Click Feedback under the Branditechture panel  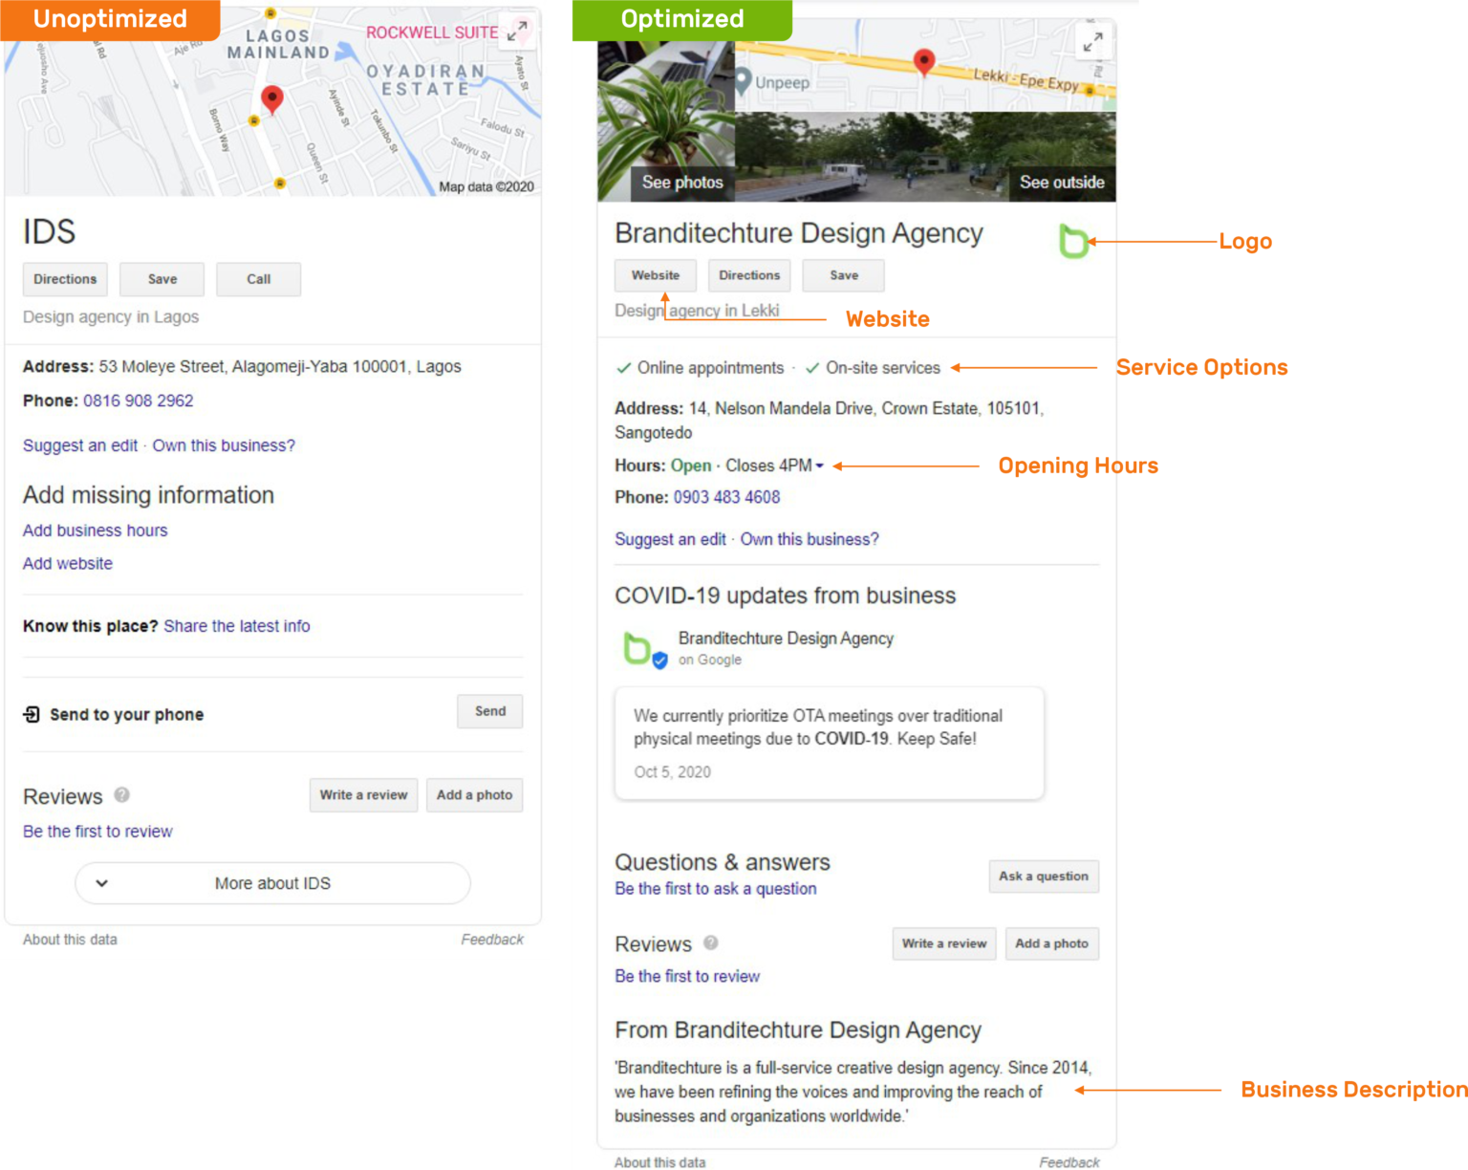1069,1162
